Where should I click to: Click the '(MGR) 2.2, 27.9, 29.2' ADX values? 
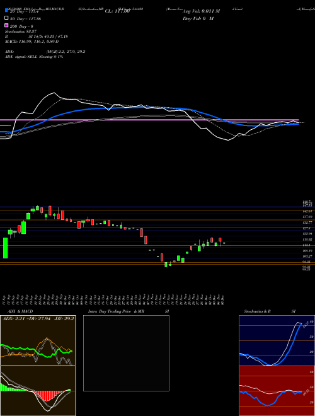(x=66, y=52)
